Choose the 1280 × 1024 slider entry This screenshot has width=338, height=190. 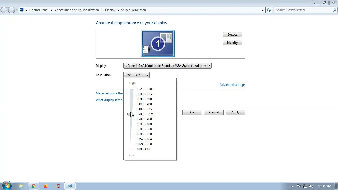click(x=145, y=114)
